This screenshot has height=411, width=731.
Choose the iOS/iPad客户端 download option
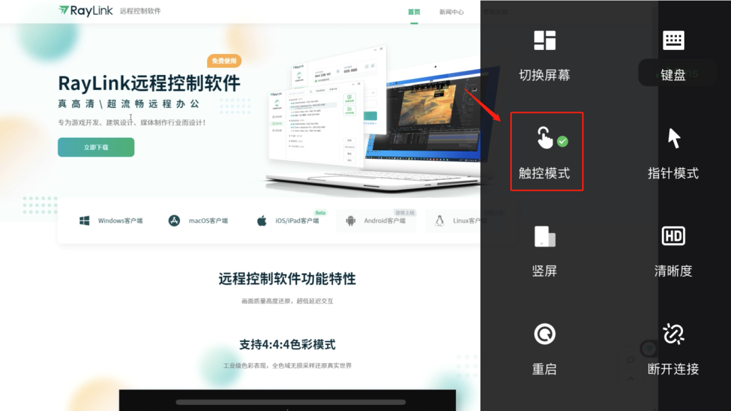tap(288, 220)
